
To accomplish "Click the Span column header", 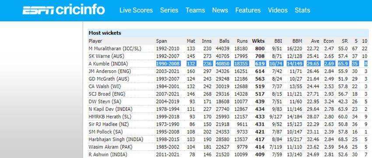I will (x=161, y=41).
